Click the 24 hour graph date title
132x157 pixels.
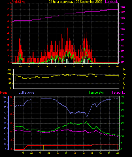point(75,2)
